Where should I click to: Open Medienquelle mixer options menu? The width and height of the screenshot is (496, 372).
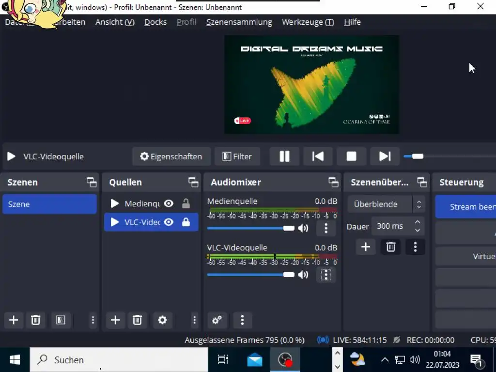point(326,228)
